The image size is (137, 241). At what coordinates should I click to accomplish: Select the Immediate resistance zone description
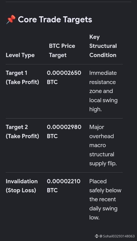(103, 91)
